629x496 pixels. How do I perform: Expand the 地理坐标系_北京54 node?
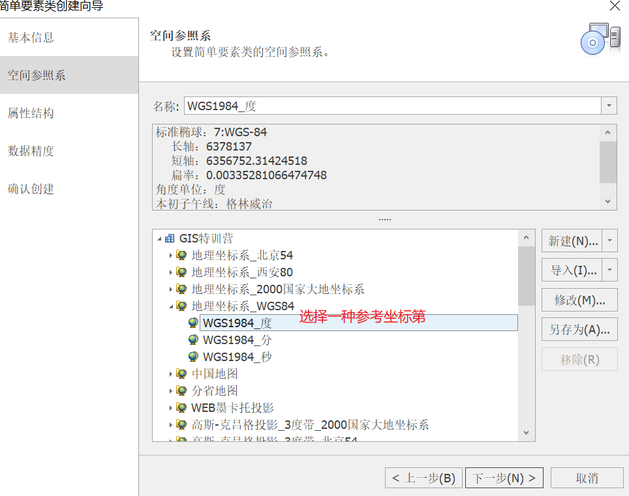coord(170,255)
